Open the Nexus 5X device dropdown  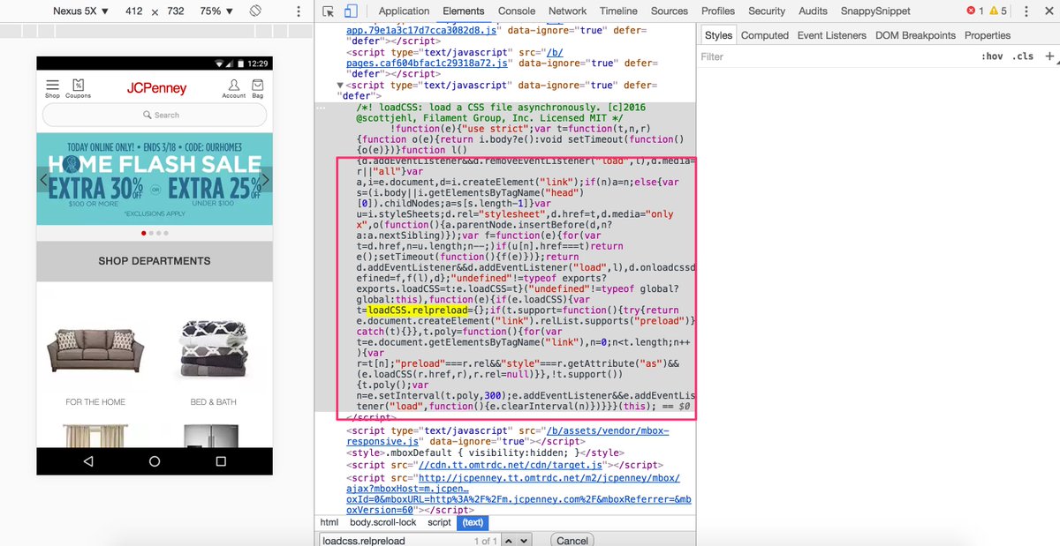tap(80, 11)
